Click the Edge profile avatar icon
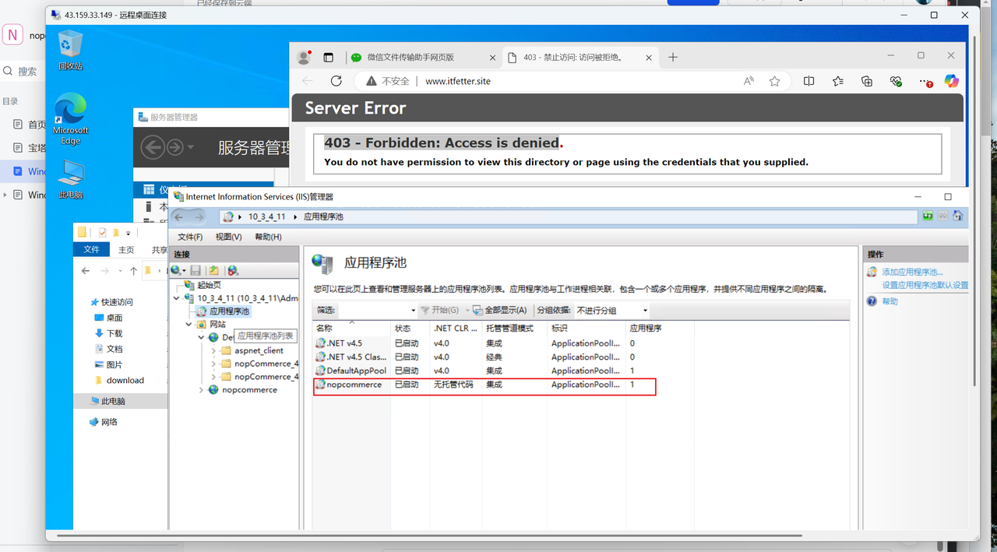Screen dimensions: 997x552 (x=305, y=57)
